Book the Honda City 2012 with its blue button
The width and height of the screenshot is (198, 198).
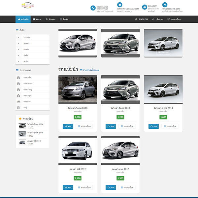(x=68, y=187)
